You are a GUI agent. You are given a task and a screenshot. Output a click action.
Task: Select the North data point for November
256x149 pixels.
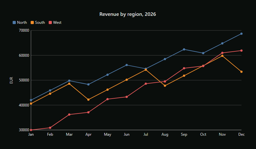(222, 43)
